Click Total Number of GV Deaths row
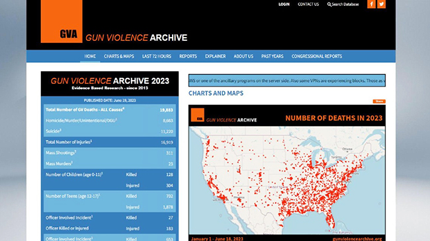430x241 pixels. click(109, 110)
